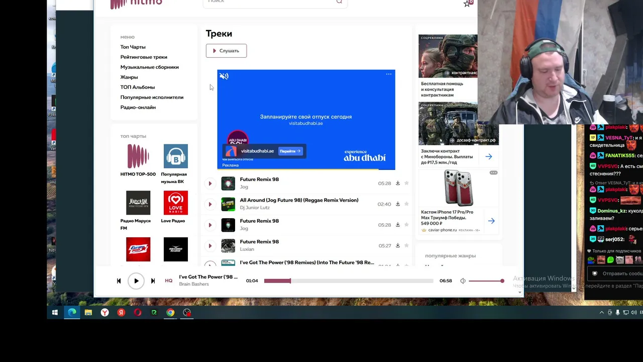Click Перейти button in Abu Dhabi ad

point(290,151)
